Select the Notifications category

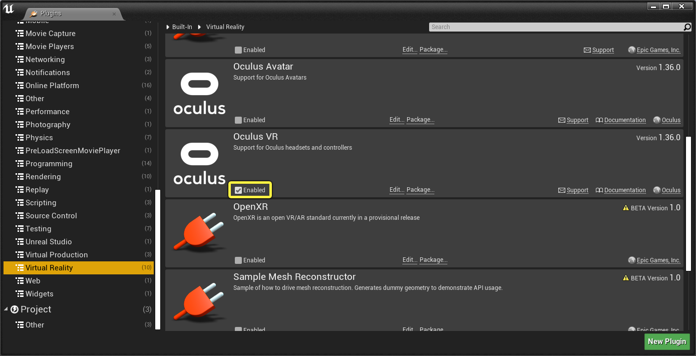click(x=79, y=73)
